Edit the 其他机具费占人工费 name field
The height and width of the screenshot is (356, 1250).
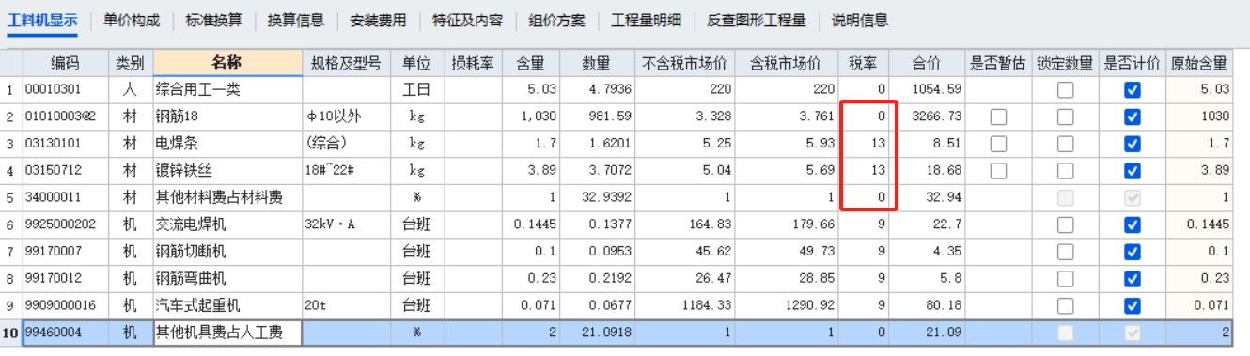[227, 333]
